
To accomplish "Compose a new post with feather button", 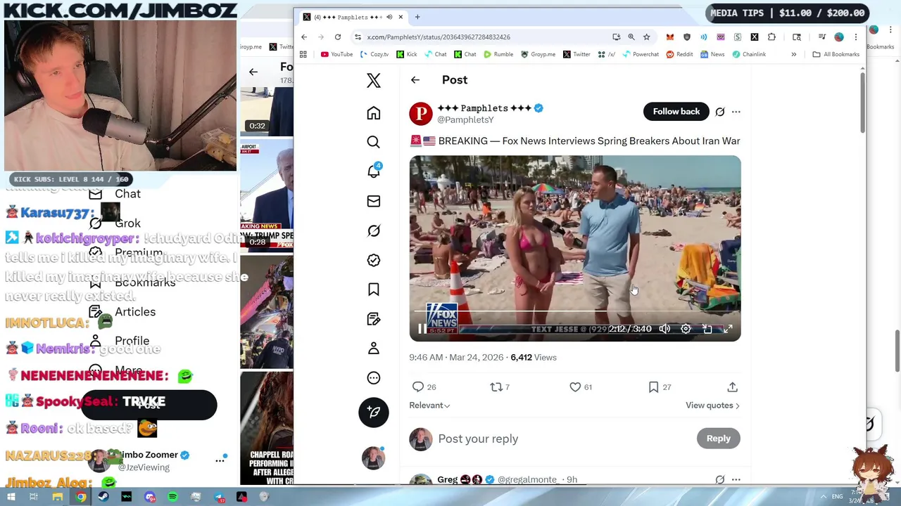I will click(x=374, y=412).
